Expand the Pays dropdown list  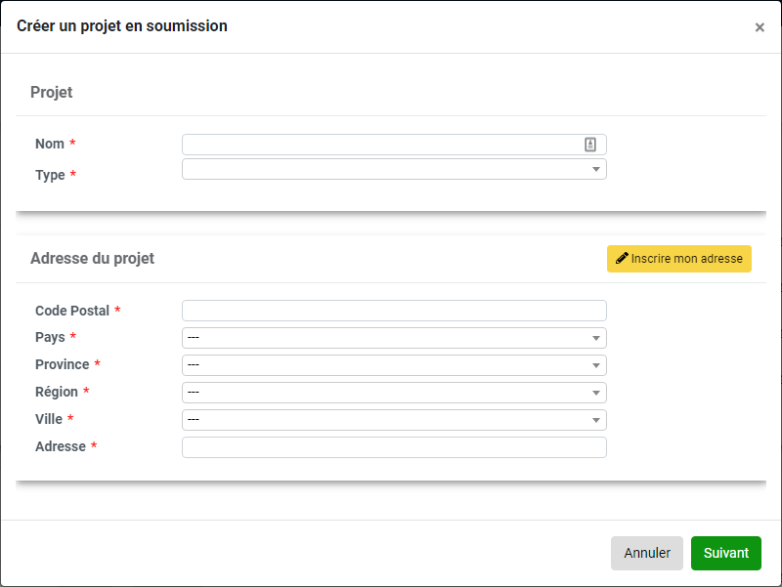click(394, 338)
